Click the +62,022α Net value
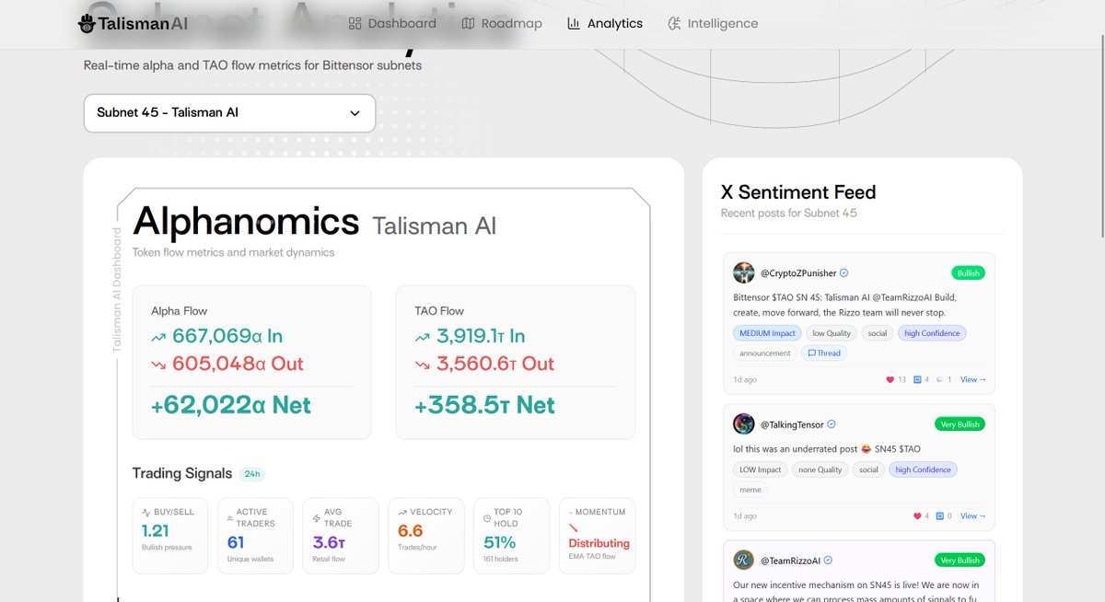Screen dimensions: 1105x602 (x=231, y=405)
